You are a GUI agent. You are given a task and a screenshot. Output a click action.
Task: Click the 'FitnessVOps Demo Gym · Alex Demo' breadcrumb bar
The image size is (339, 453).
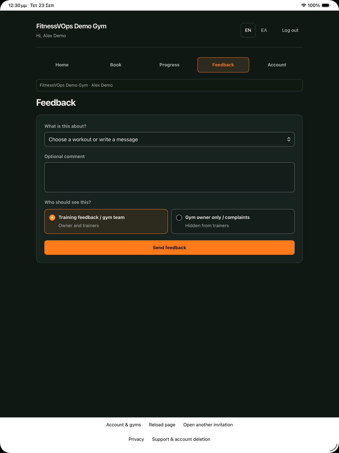169,85
